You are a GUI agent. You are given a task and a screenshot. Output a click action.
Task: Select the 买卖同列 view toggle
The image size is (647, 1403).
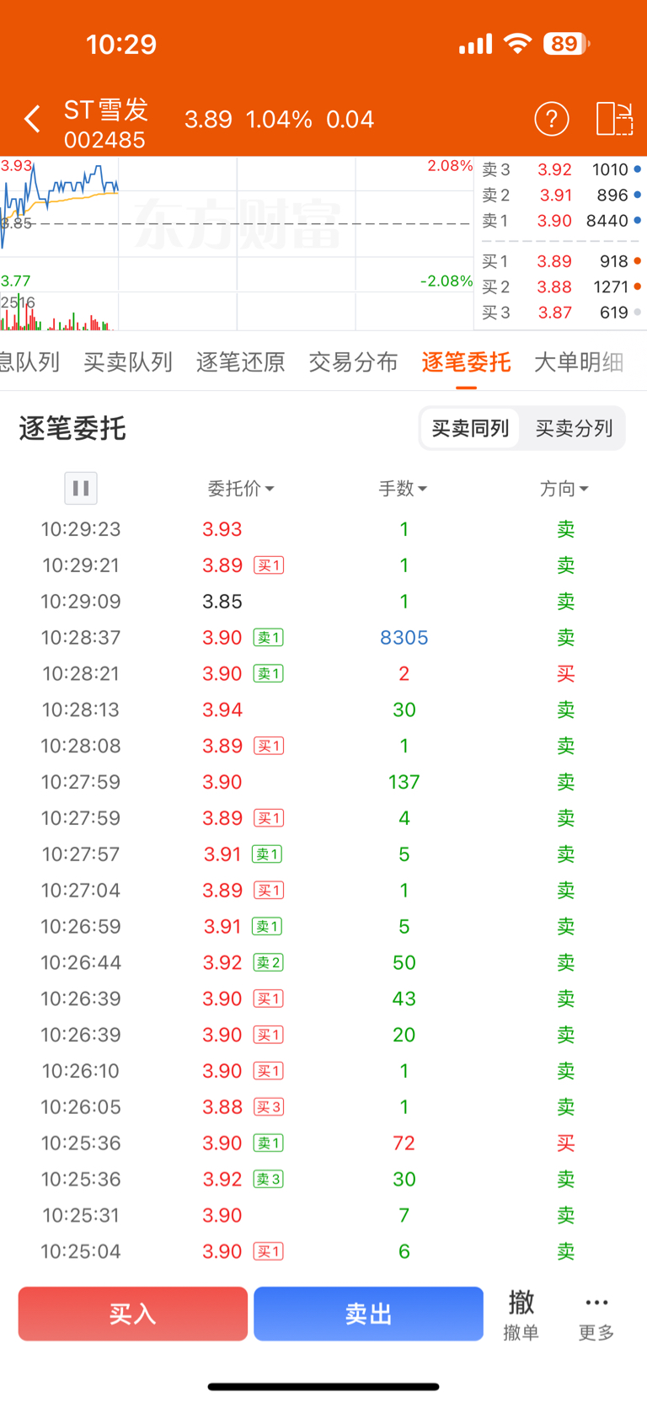point(470,428)
